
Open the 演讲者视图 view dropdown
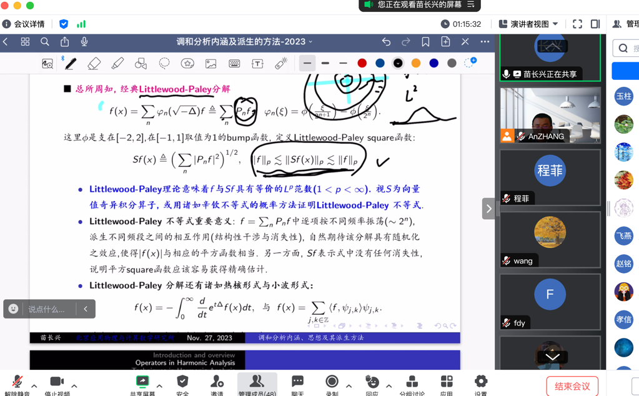(x=528, y=24)
